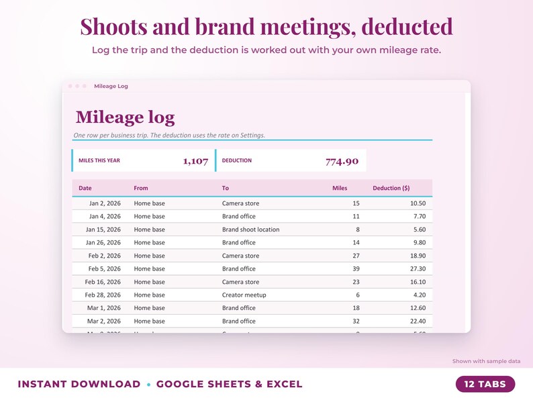Click the Jan 26, 2026 date cell
Image resolution: width=533 pixels, height=400 pixels.
pyautogui.click(x=103, y=242)
